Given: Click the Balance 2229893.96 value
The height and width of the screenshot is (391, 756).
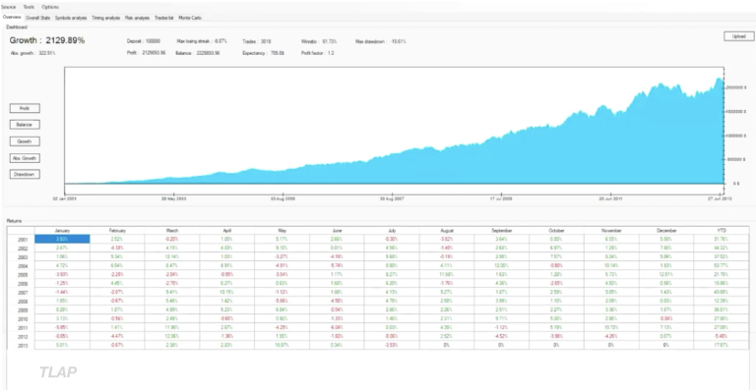Looking at the screenshot, I should pos(198,53).
